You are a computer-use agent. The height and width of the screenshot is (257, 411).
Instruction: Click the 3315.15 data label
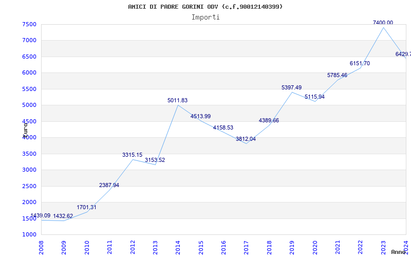tap(132, 155)
